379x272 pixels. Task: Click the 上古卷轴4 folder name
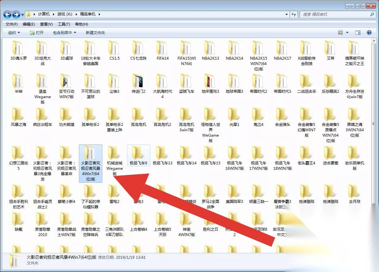(139, 229)
